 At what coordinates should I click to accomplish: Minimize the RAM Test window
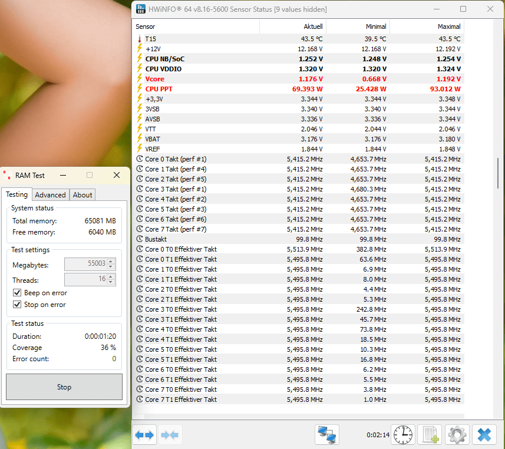click(63, 175)
